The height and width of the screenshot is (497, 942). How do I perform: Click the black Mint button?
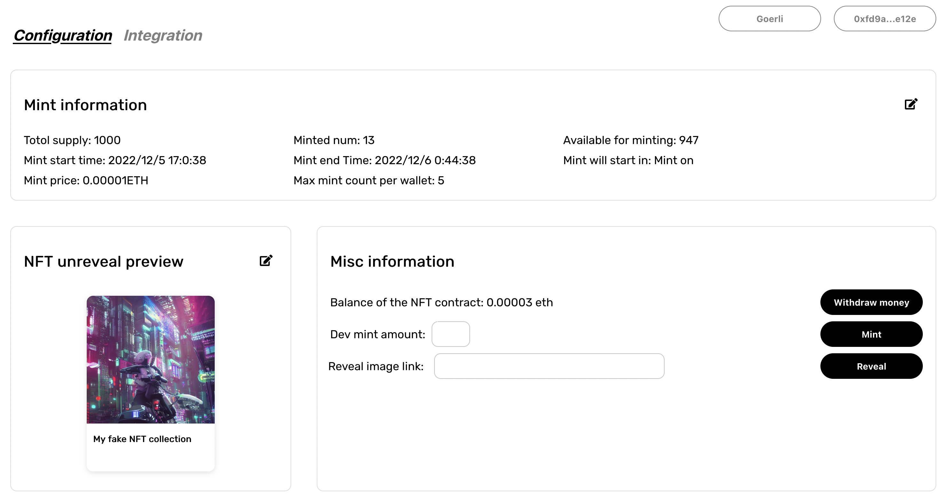[x=871, y=334]
